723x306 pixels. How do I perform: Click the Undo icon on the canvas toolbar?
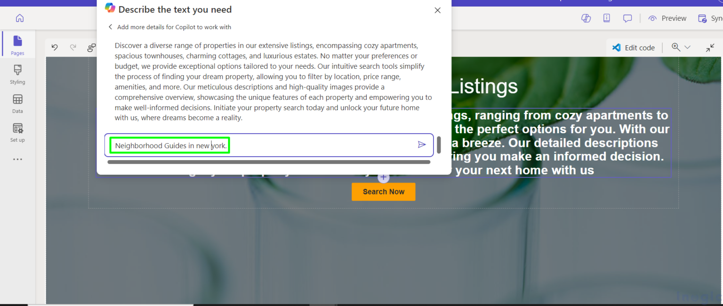[x=55, y=47]
